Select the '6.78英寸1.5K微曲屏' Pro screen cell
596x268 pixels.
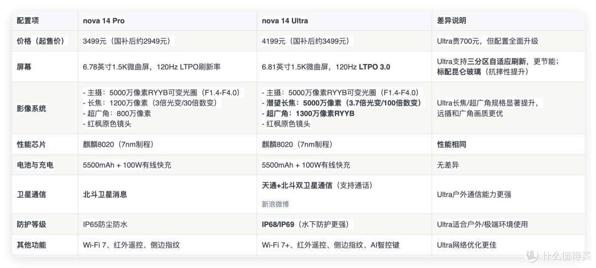(x=152, y=67)
